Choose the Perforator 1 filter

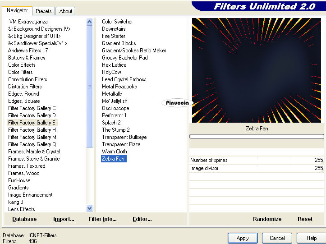point(114,115)
